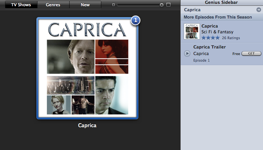Click the Genius Sidebar title bar
263x150 pixels.
221,3
